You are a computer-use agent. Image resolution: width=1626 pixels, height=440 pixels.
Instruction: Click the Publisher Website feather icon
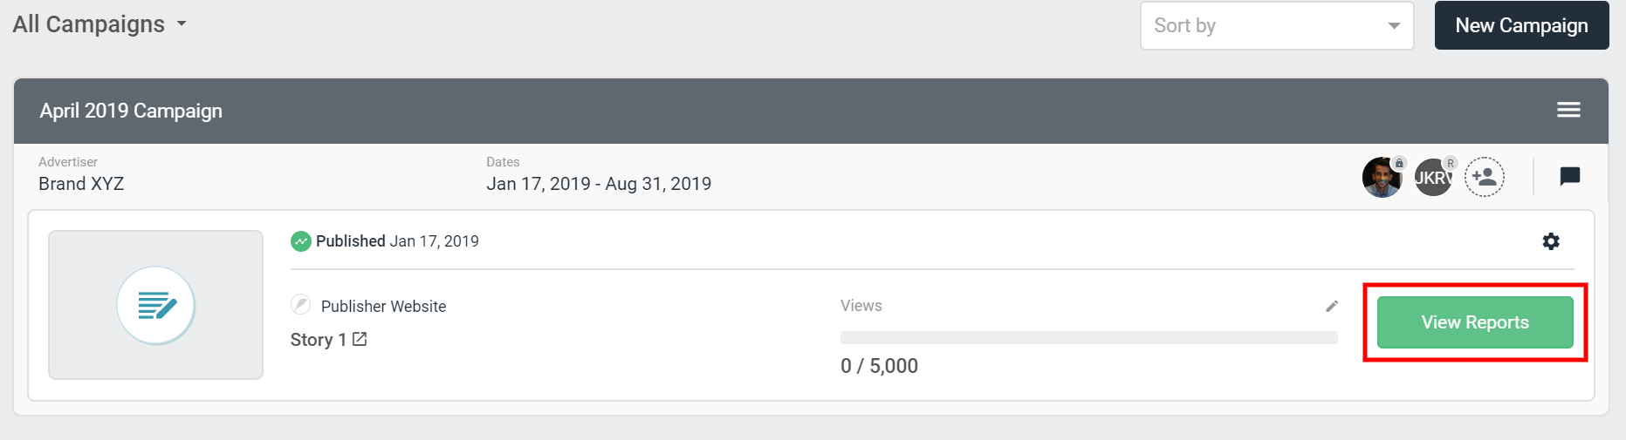click(x=301, y=305)
